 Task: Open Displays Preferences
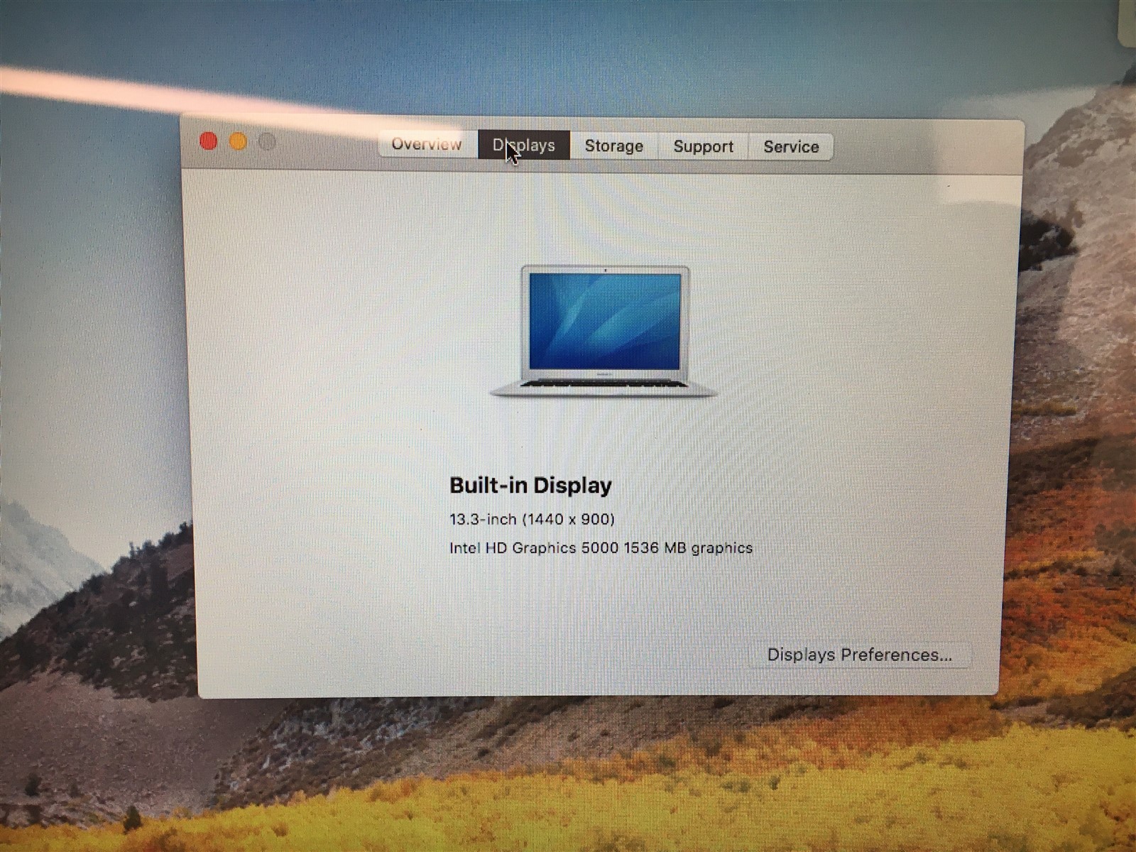pos(860,655)
